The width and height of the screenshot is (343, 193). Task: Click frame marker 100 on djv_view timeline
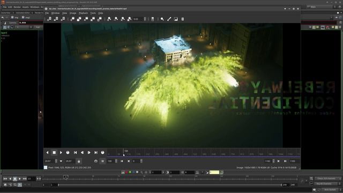point(126,151)
